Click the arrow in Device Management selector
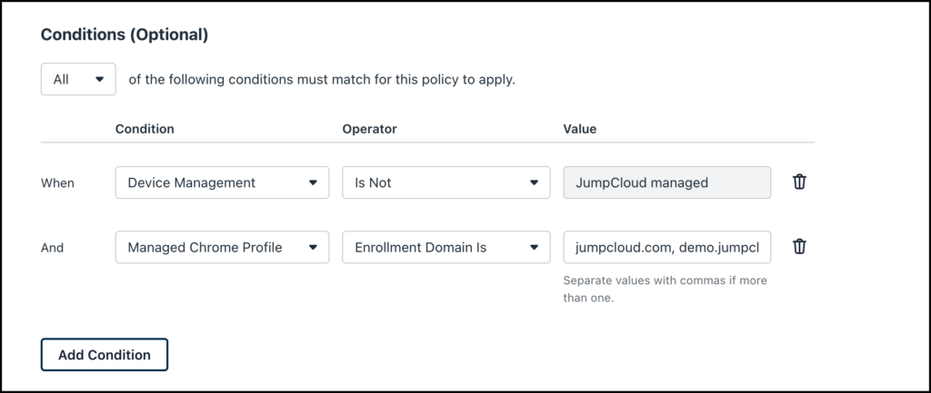Screen dimensions: 931x393 [313, 182]
